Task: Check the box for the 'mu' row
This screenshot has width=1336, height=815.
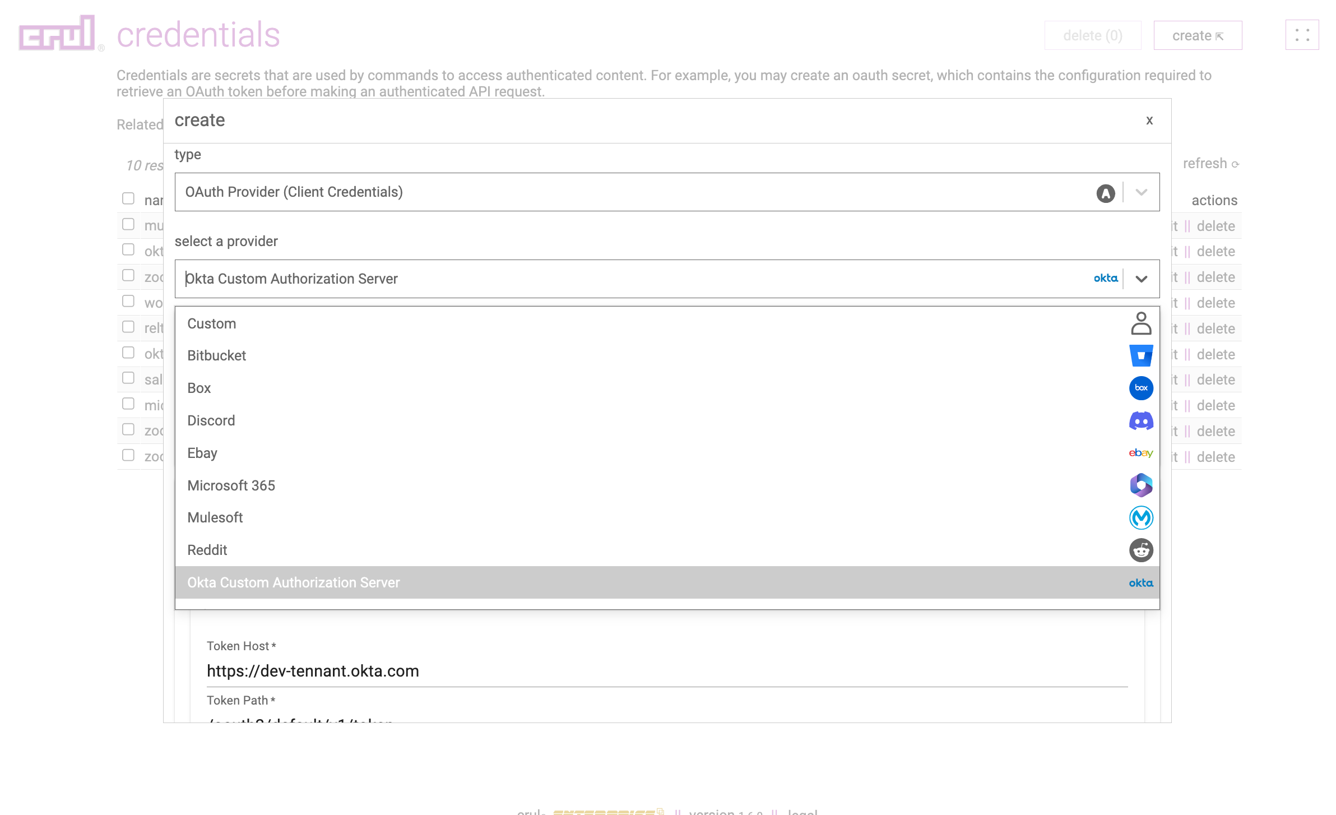Action: tap(128, 224)
